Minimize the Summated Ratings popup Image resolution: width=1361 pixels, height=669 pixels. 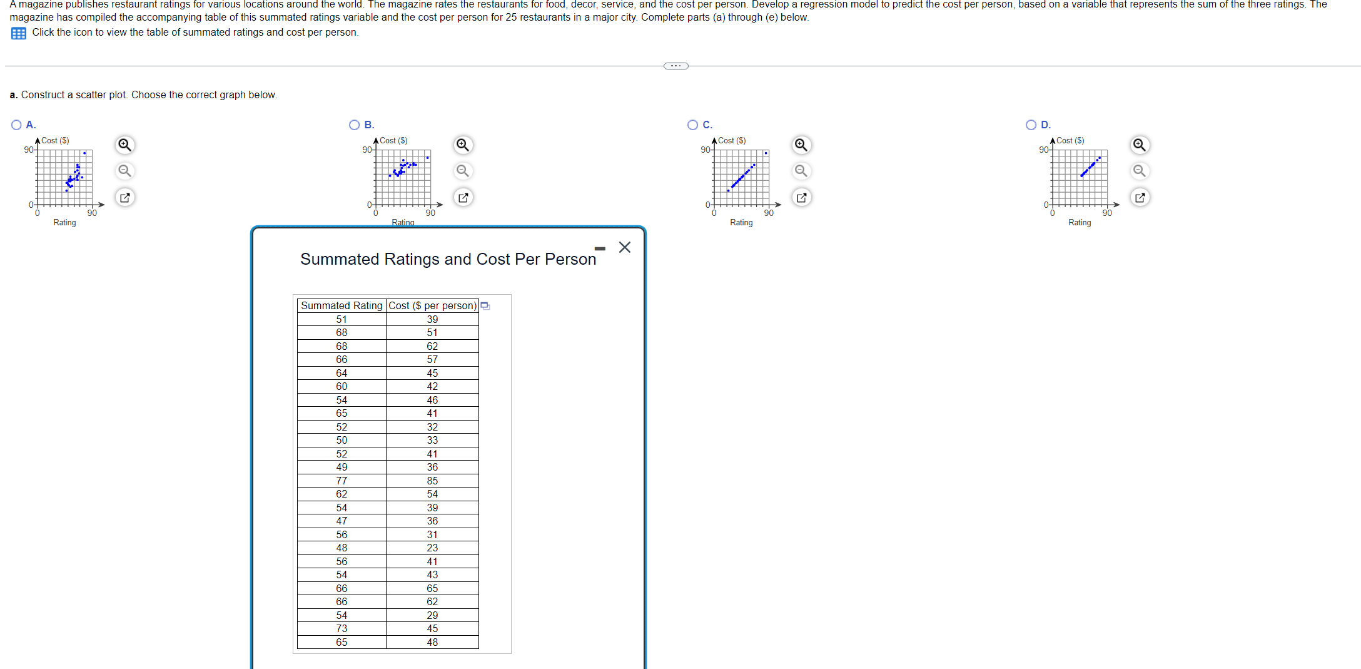(600, 248)
